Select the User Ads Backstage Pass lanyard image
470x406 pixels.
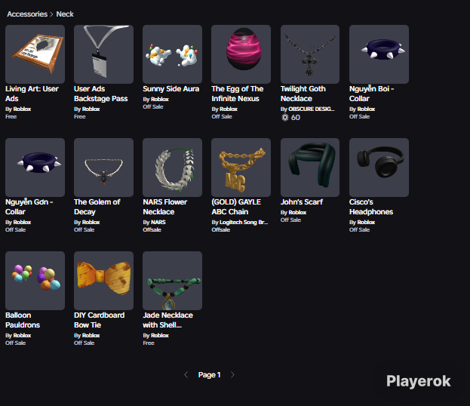pyautogui.click(x=103, y=54)
